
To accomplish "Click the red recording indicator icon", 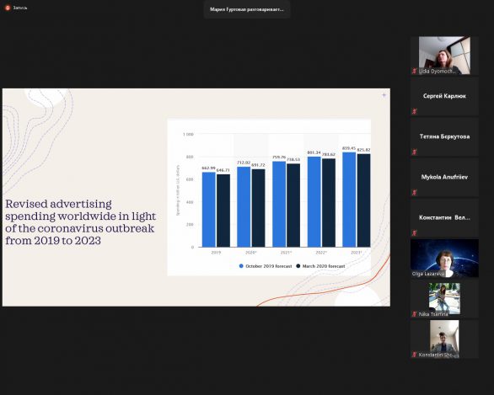I will 8,8.
